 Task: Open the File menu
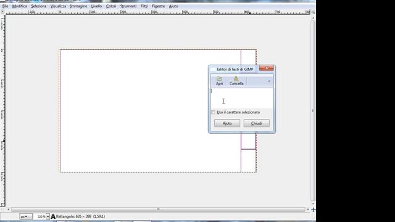coord(5,6)
